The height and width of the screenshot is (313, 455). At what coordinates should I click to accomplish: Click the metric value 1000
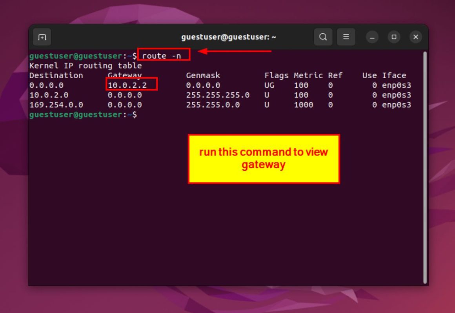click(x=303, y=105)
